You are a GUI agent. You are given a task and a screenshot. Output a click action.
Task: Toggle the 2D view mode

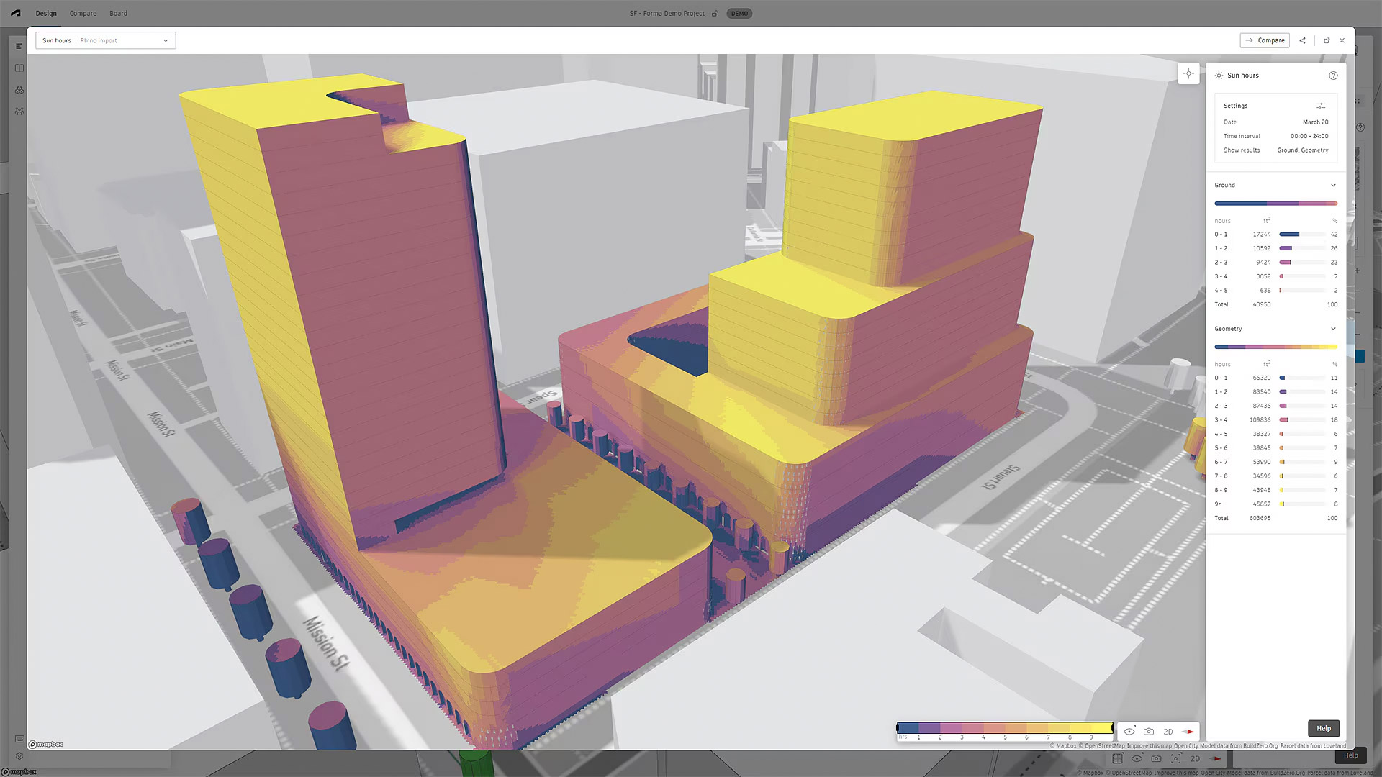coord(1168,732)
